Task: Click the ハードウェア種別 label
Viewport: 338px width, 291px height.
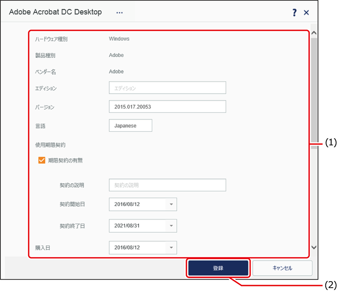Action: click(x=51, y=39)
